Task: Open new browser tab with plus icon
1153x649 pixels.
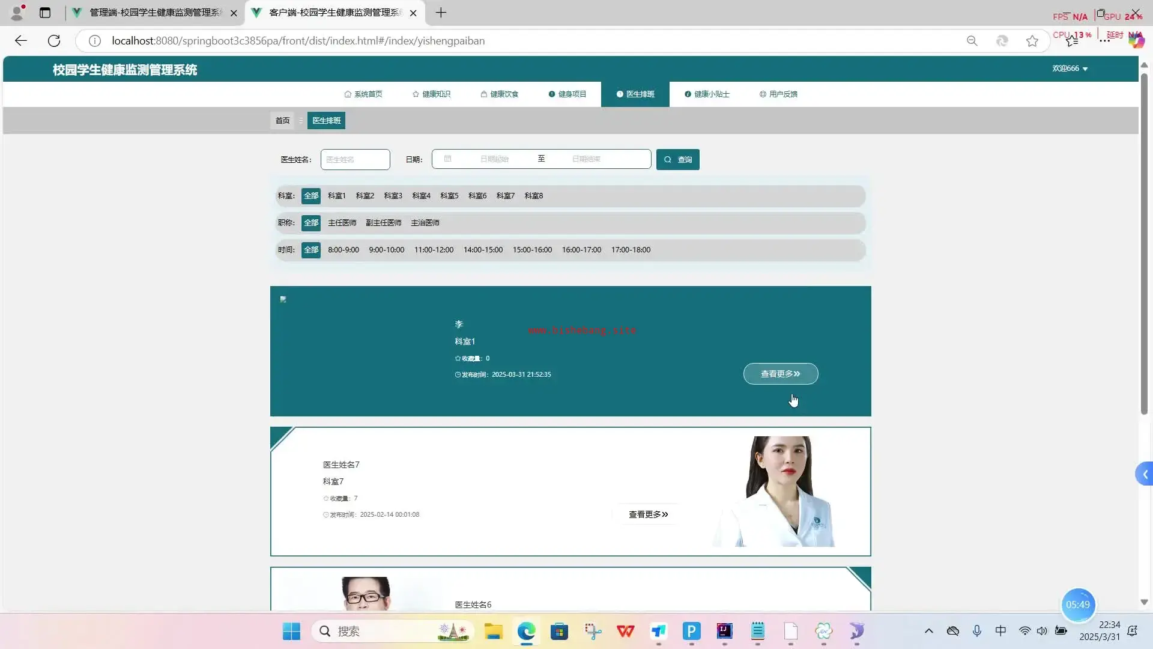Action: (441, 13)
